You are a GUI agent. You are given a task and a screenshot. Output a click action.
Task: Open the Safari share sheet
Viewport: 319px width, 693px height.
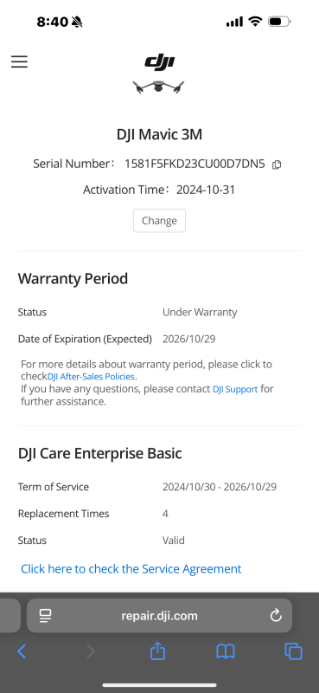click(157, 651)
